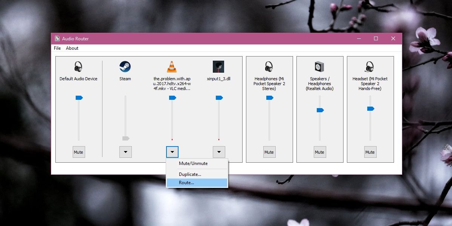Click the Steam application icon
The width and height of the screenshot is (452, 226).
tap(125, 67)
